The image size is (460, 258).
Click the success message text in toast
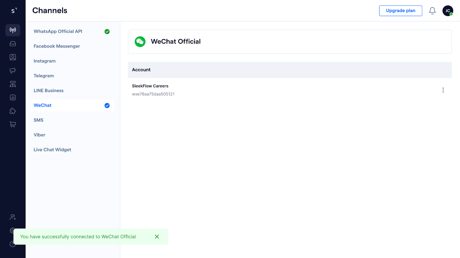pyautogui.click(x=78, y=237)
